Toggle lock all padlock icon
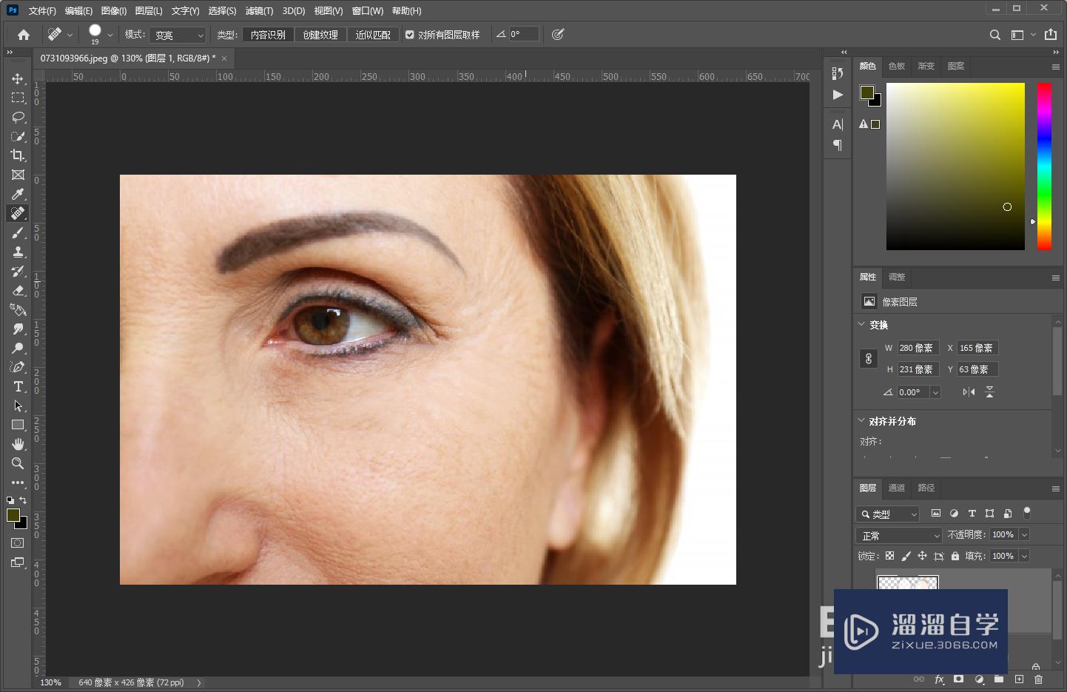This screenshot has width=1067, height=692. click(x=955, y=556)
